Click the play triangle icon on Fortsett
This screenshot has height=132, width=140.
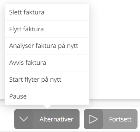pyautogui.click(x=93, y=119)
